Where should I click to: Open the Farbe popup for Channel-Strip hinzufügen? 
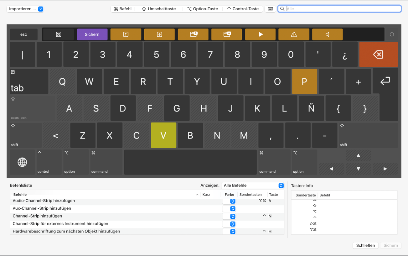coord(229,216)
